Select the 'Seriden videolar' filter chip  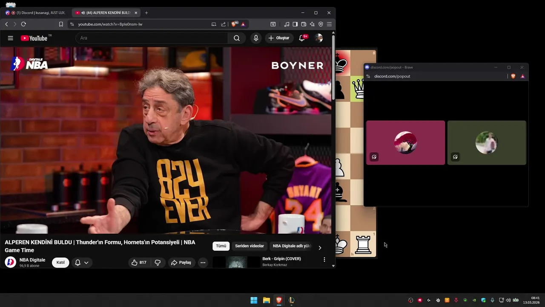[x=250, y=246]
